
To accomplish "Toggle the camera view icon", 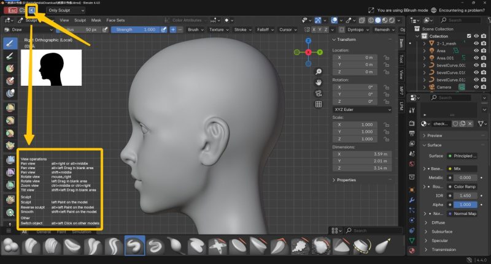I will [x=319, y=93].
